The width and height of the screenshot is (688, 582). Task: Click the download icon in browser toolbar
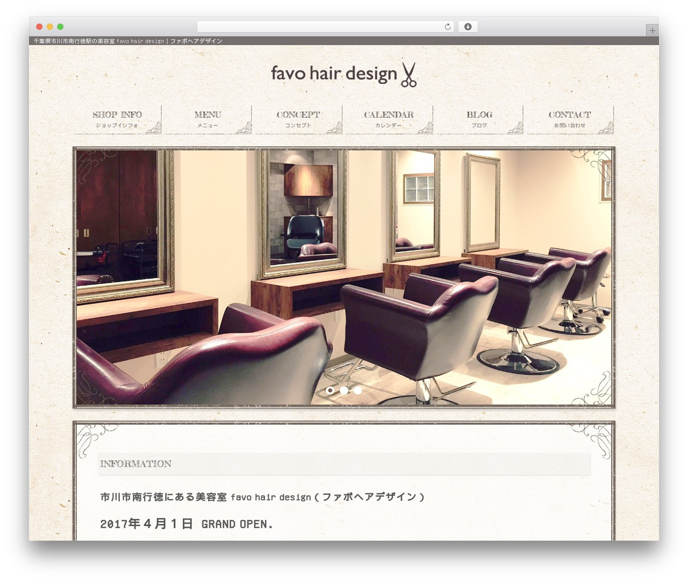468,27
